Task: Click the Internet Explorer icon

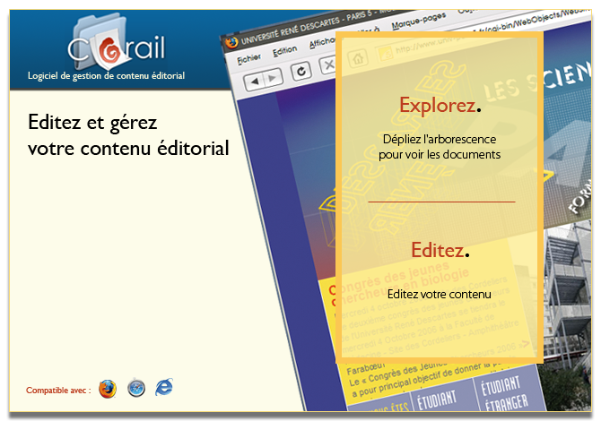Action: click(x=164, y=387)
